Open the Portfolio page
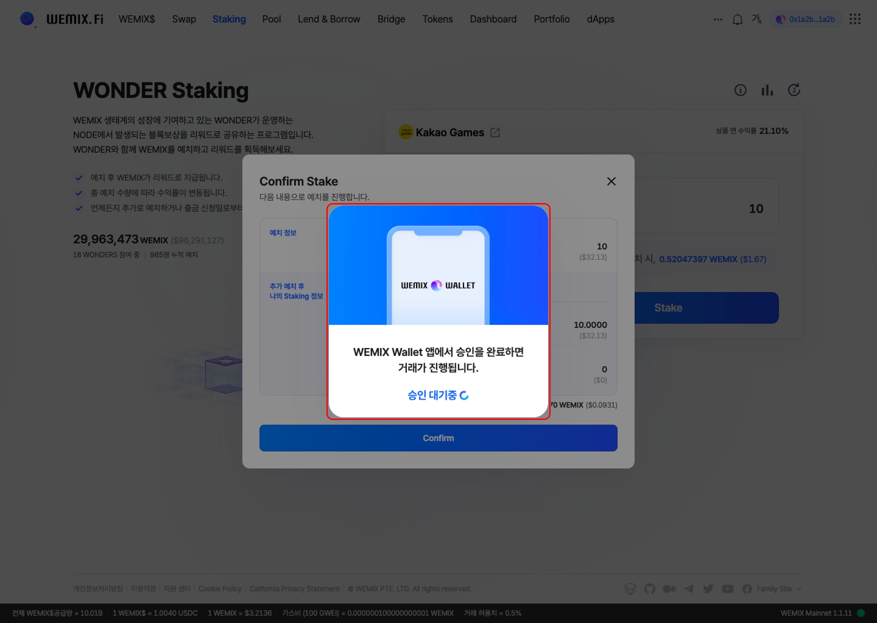Screen dimensions: 877x623 tap(552, 19)
